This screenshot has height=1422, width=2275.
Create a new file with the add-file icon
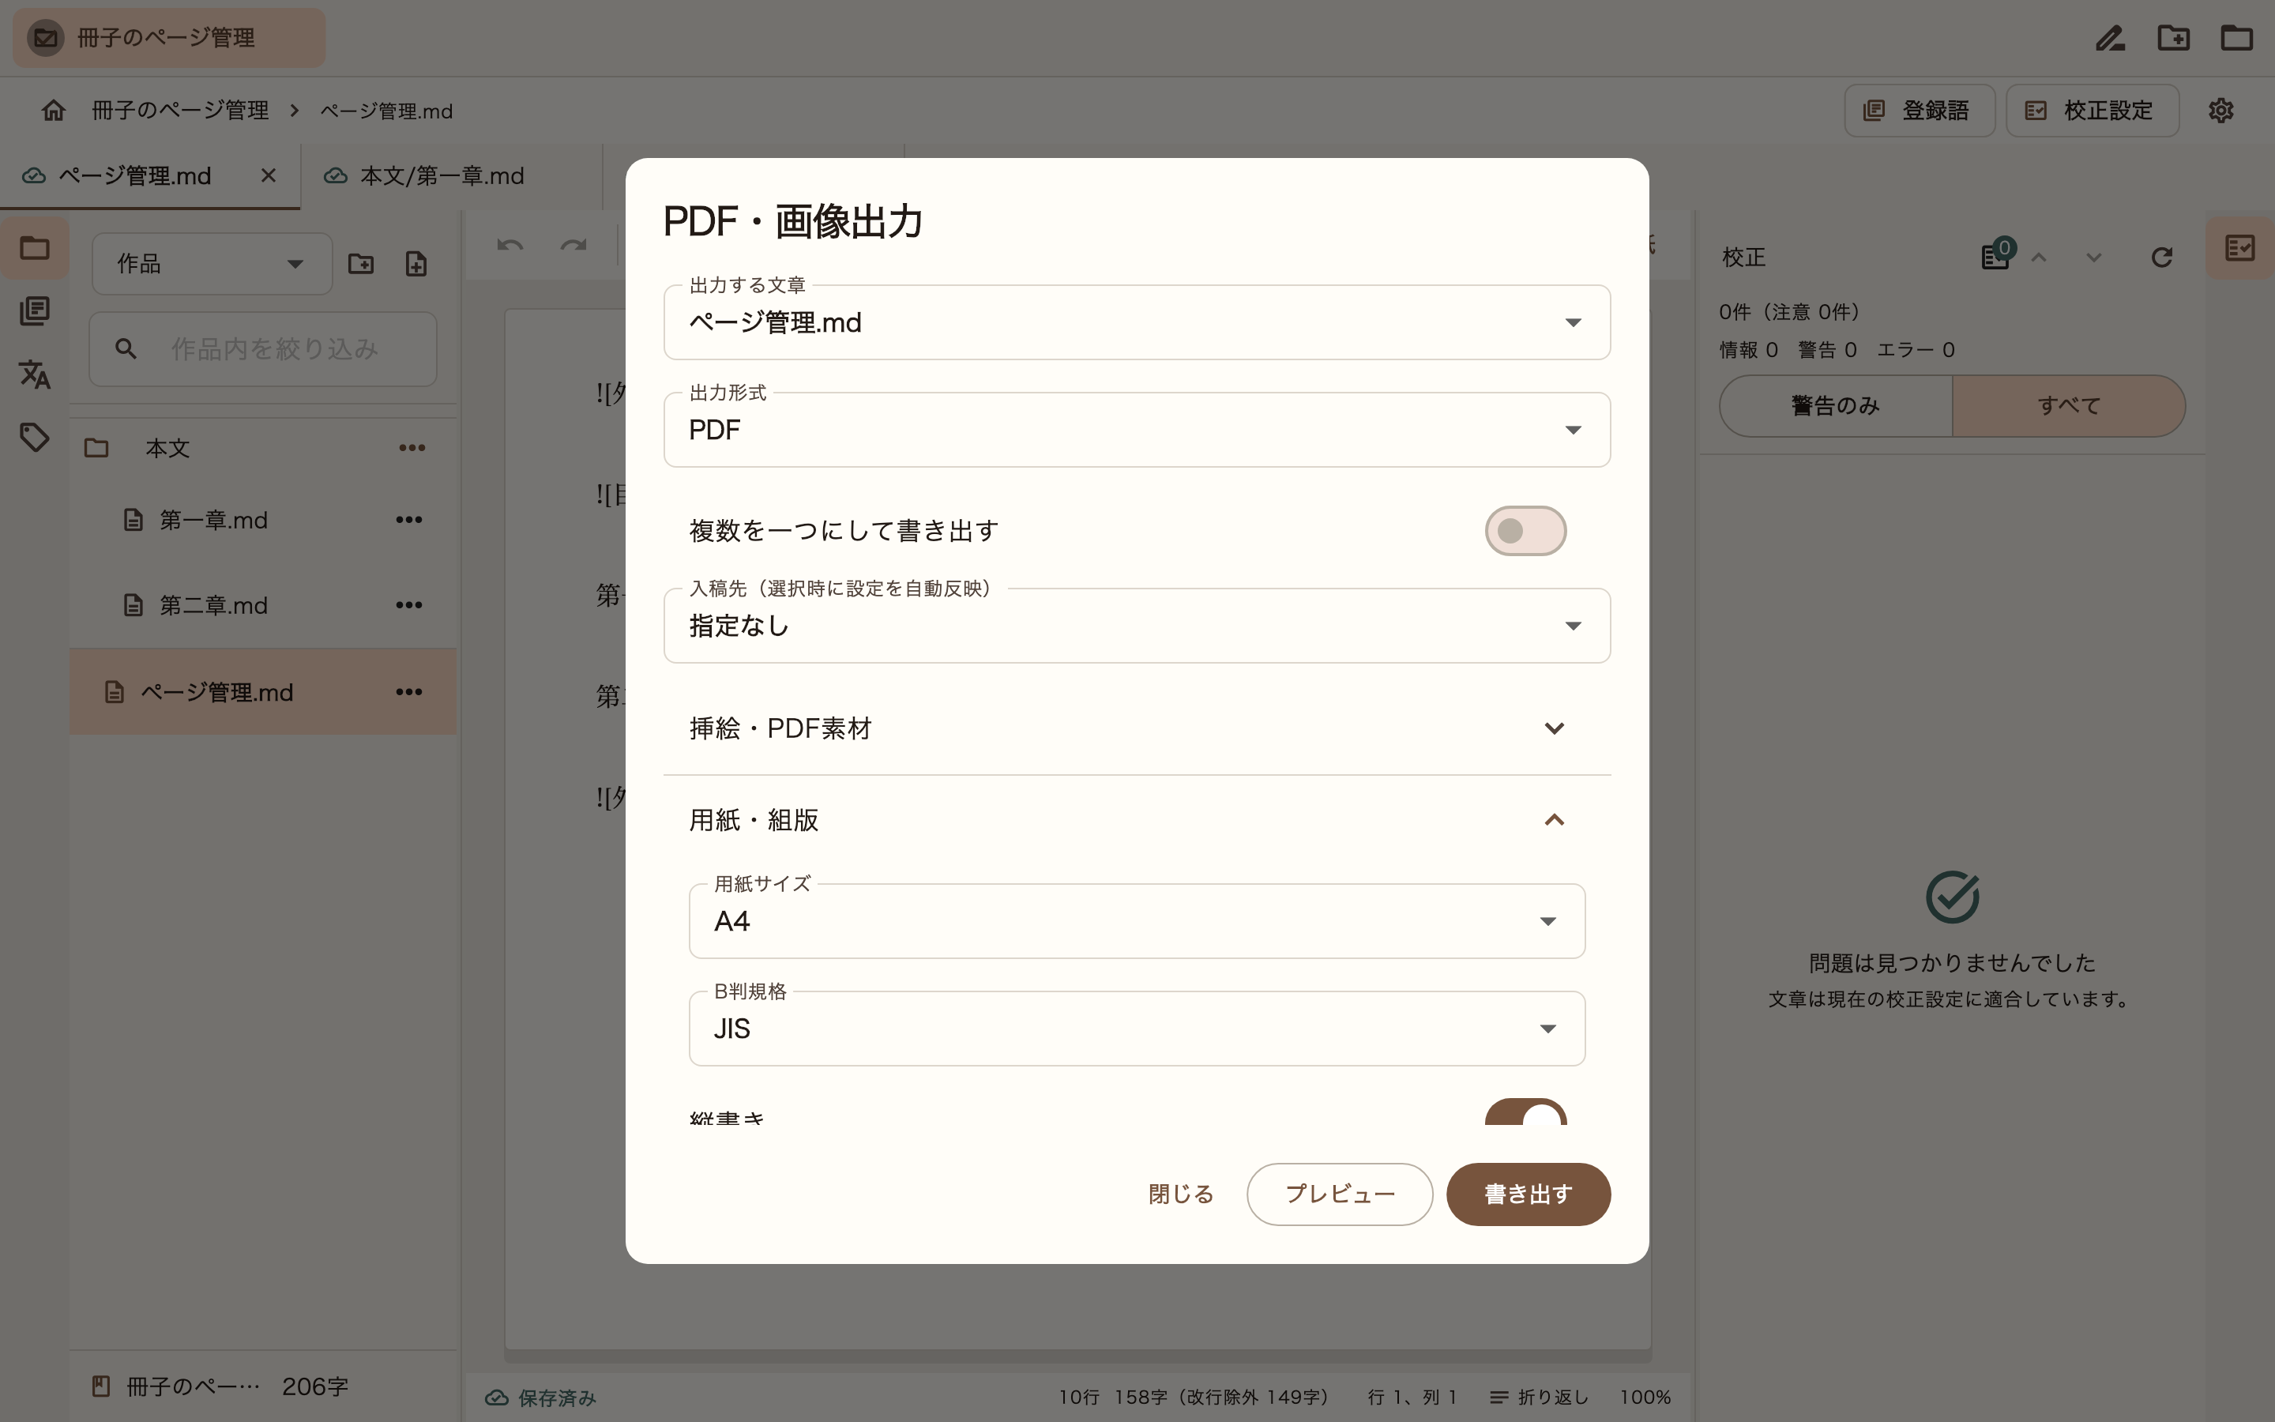click(x=416, y=265)
